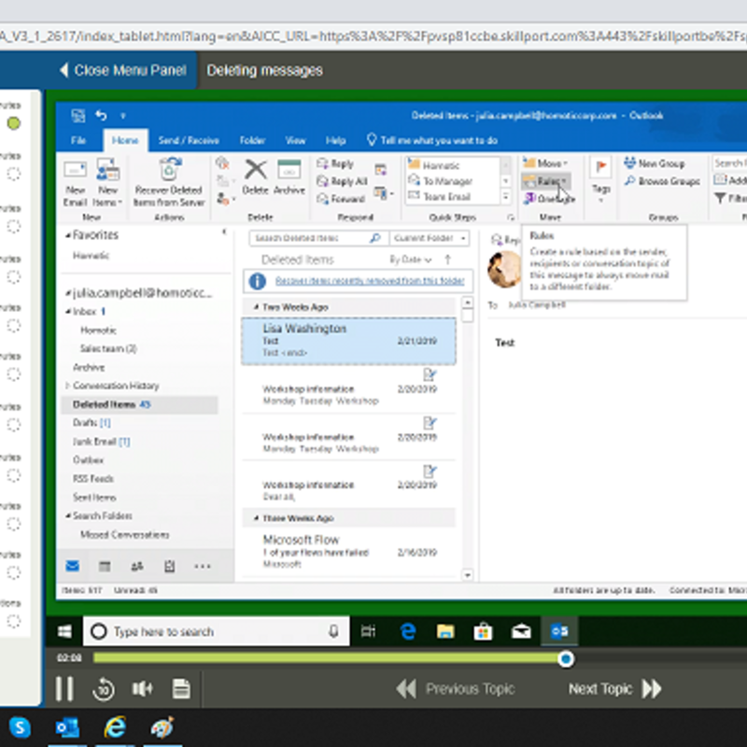Switch to Calendar view in navigation bar
The image size is (747, 747).
tap(105, 566)
